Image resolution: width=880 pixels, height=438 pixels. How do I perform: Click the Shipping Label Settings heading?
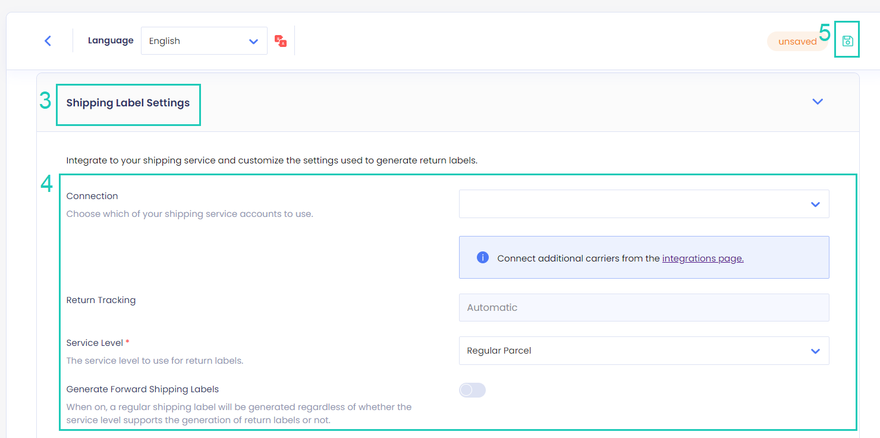click(128, 103)
